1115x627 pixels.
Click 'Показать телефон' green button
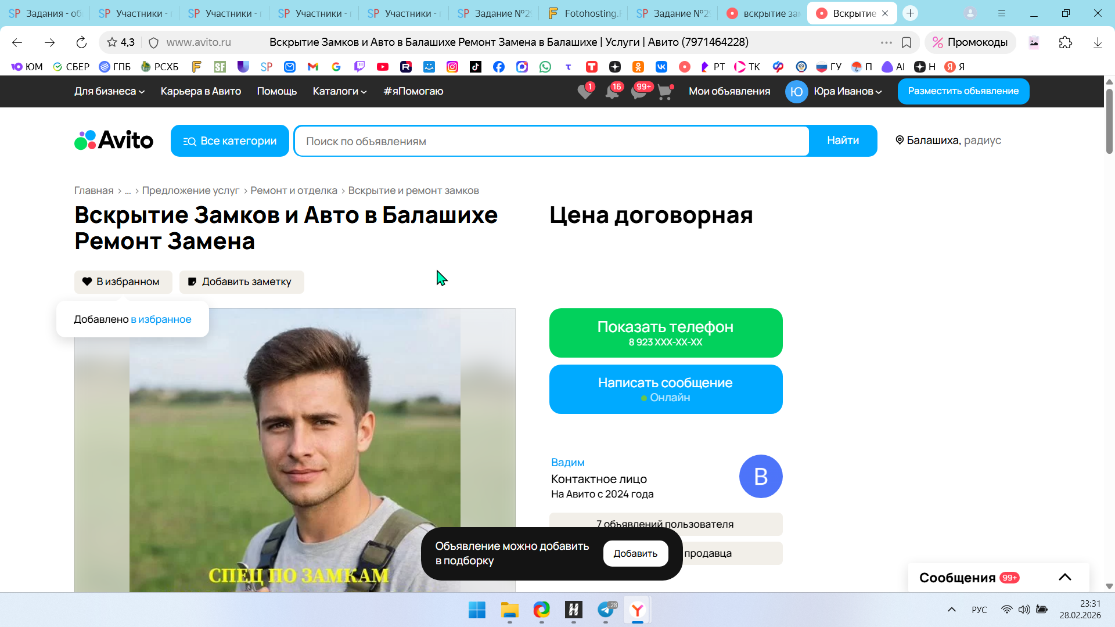coord(666,333)
